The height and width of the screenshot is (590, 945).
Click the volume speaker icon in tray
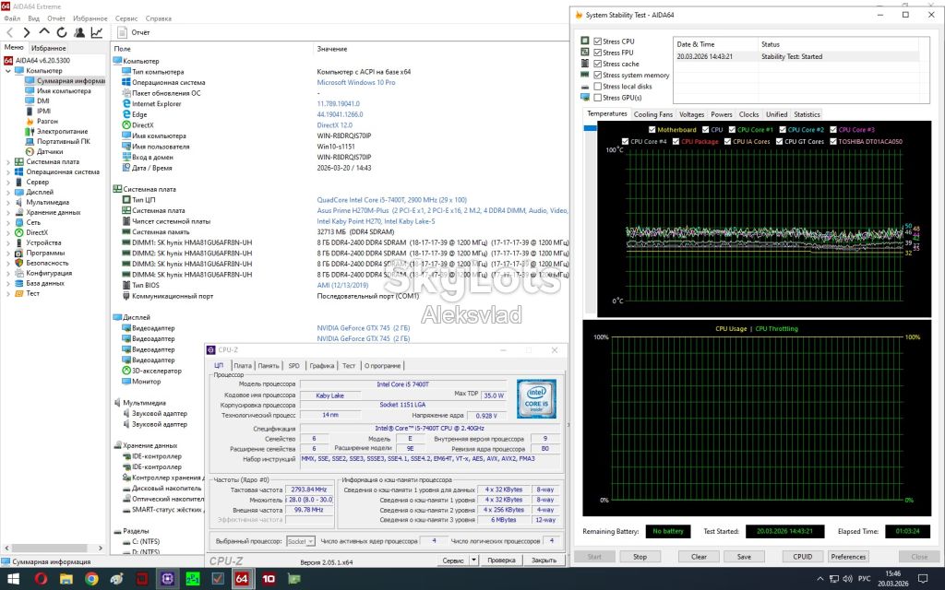(848, 579)
